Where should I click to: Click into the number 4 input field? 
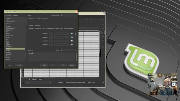click(61, 44)
